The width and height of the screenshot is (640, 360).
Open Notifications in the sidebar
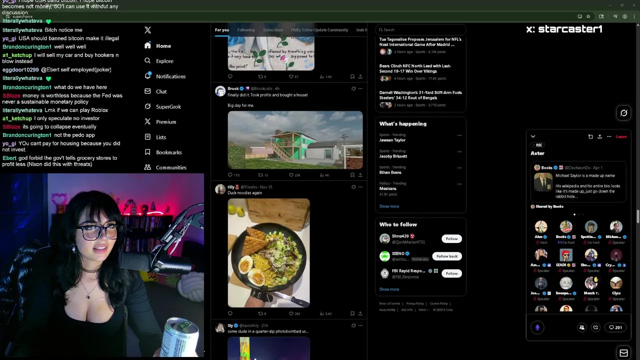click(x=165, y=76)
